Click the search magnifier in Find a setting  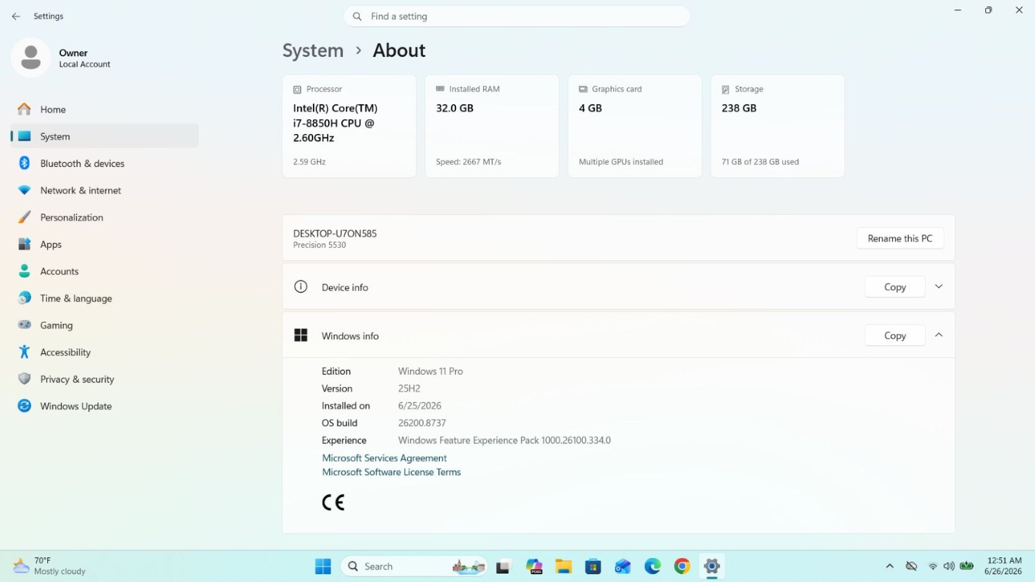pyautogui.click(x=357, y=16)
